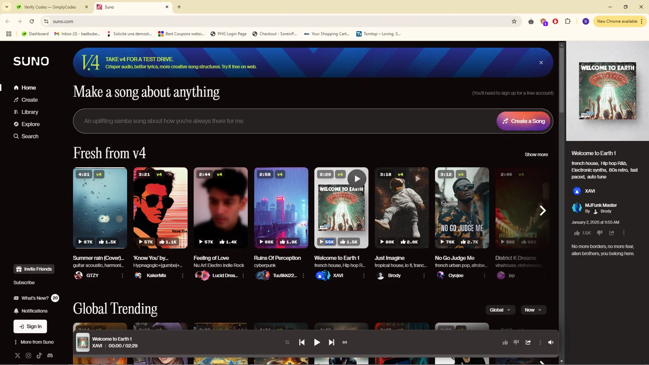
Task: Toggle the infinity autoplay icon in player
Action: point(345,342)
